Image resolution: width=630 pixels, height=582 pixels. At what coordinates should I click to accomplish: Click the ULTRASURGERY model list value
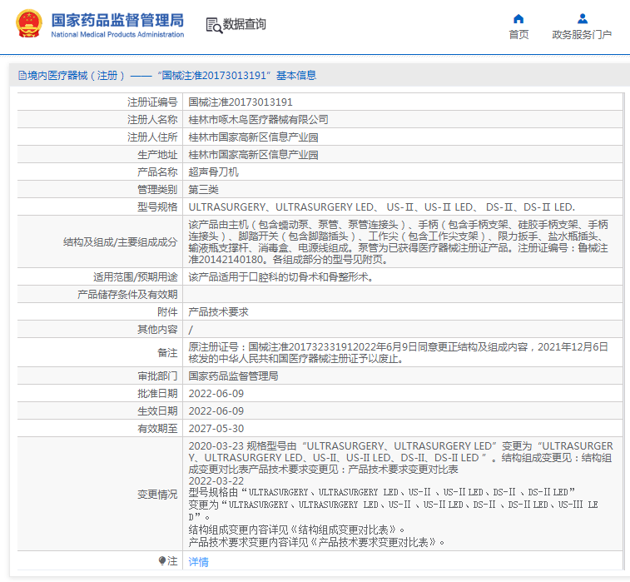(382, 207)
